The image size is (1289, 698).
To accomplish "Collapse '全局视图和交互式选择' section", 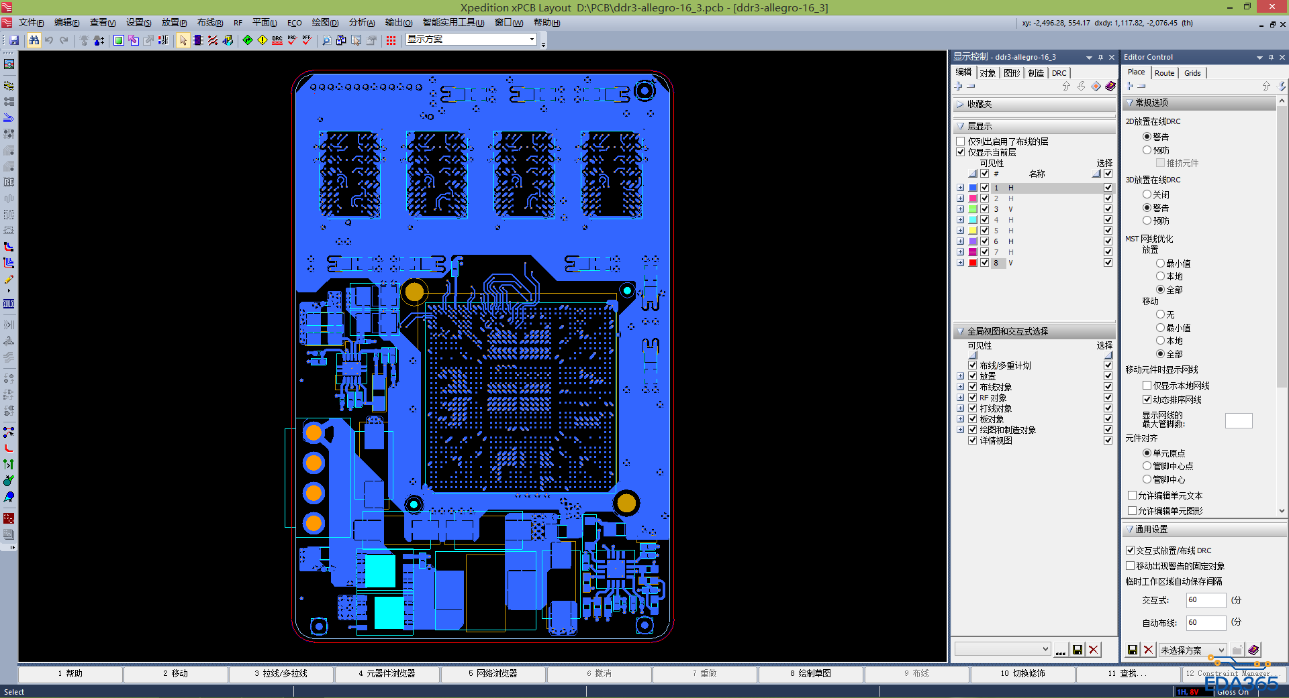I will (961, 332).
